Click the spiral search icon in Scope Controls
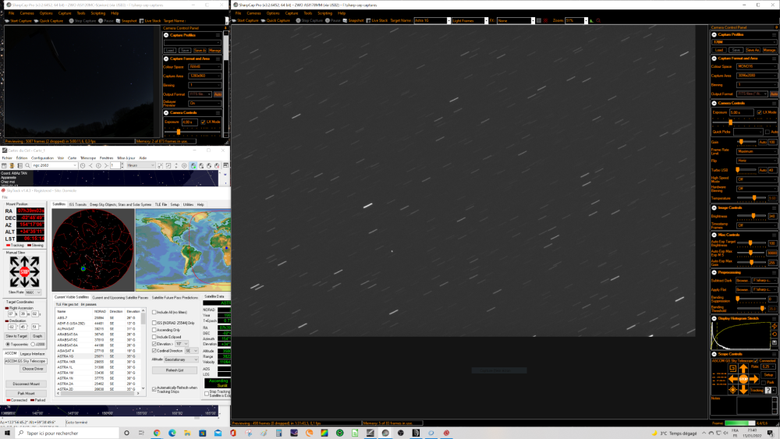Screen dimensions: 780x439 point(732,368)
